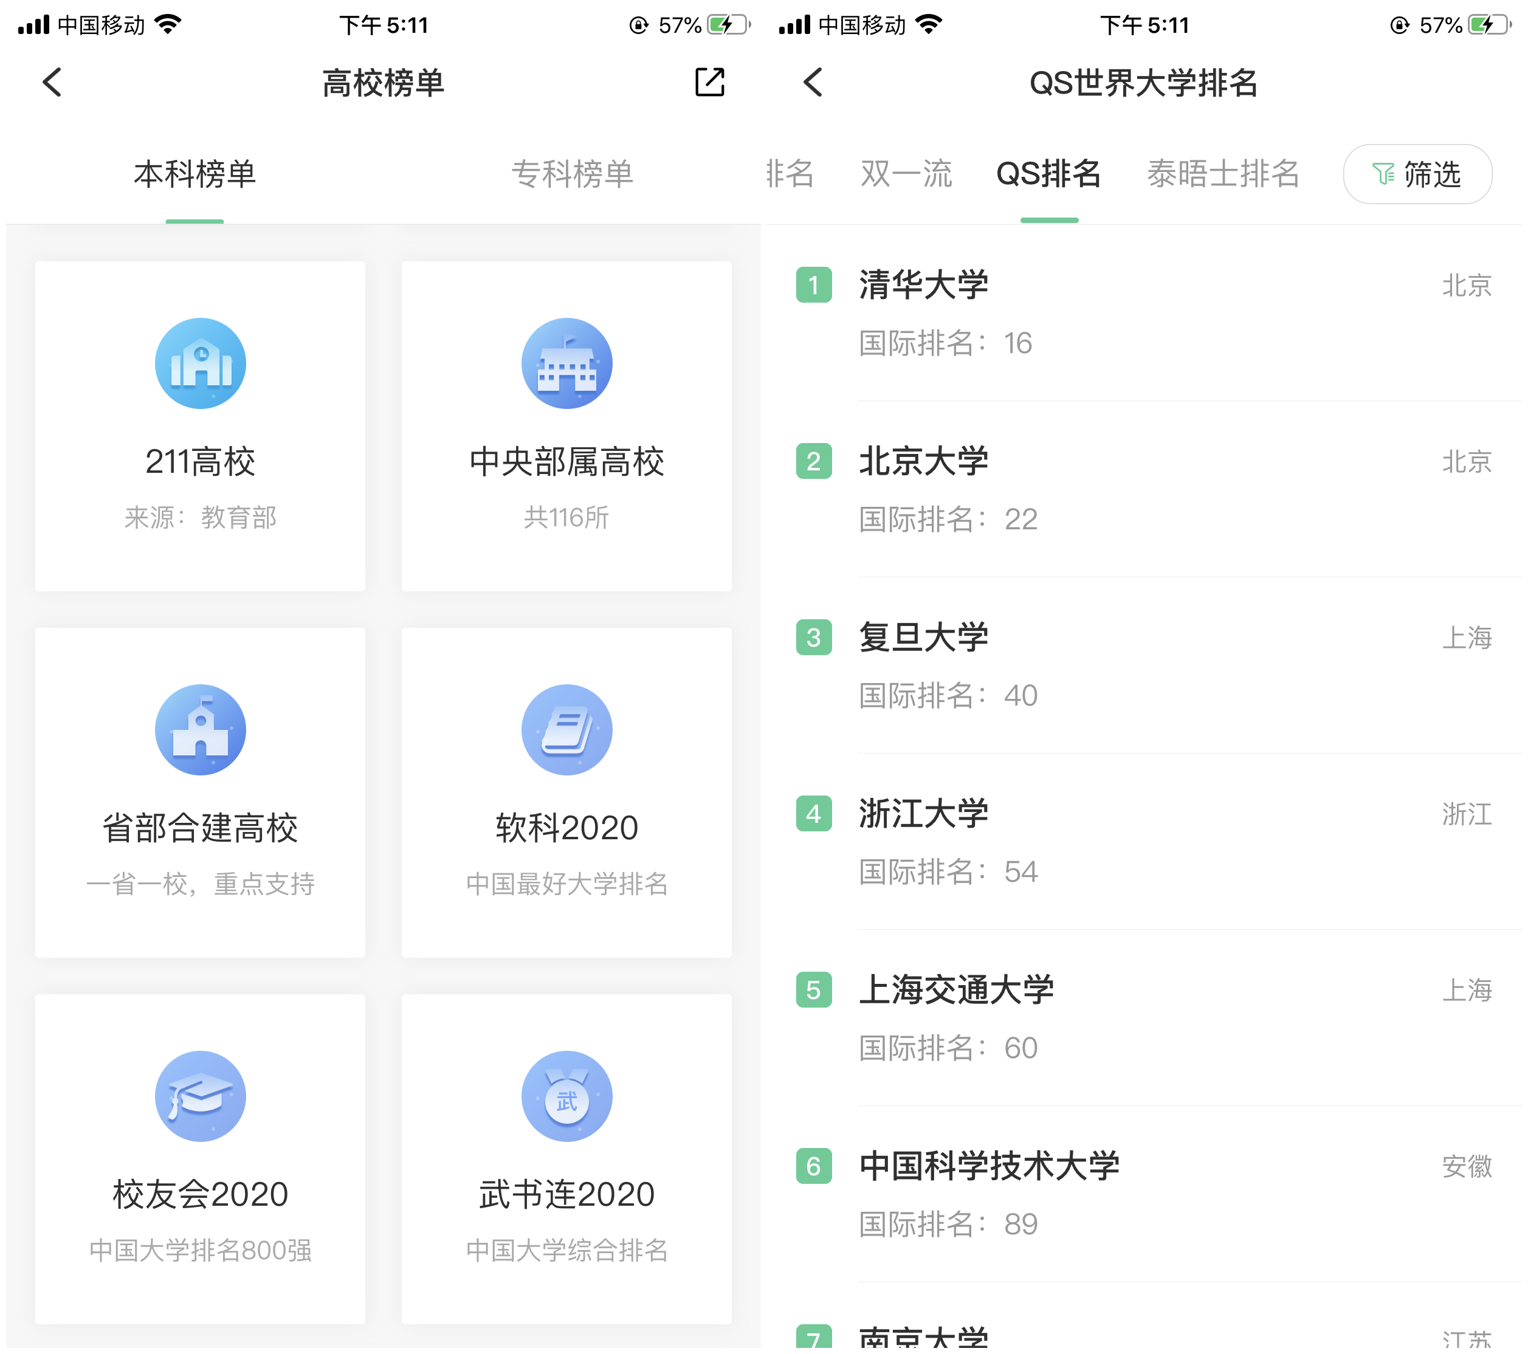Tap the 武书连2020 medal icon
Viewport: 1528px width, 1354px height.
point(566,1096)
